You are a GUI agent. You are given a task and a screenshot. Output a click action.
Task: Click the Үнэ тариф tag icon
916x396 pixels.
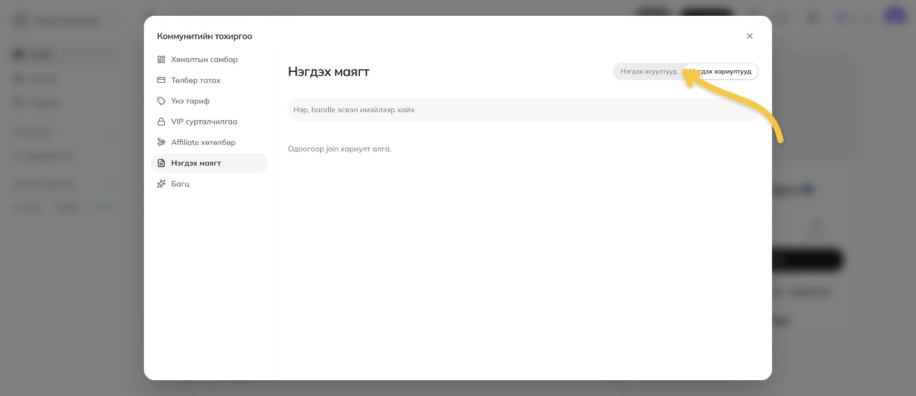point(161,101)
